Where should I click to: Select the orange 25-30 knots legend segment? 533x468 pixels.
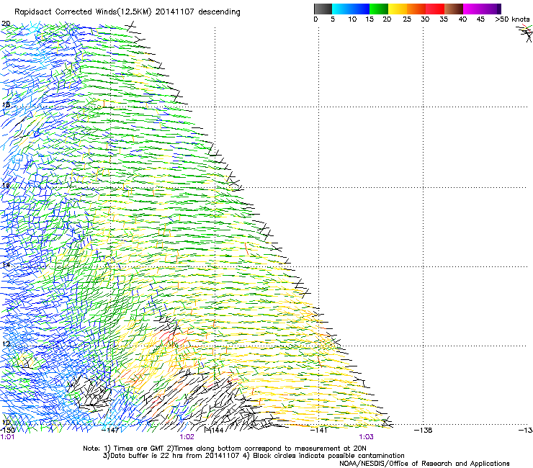pos(416,9)
